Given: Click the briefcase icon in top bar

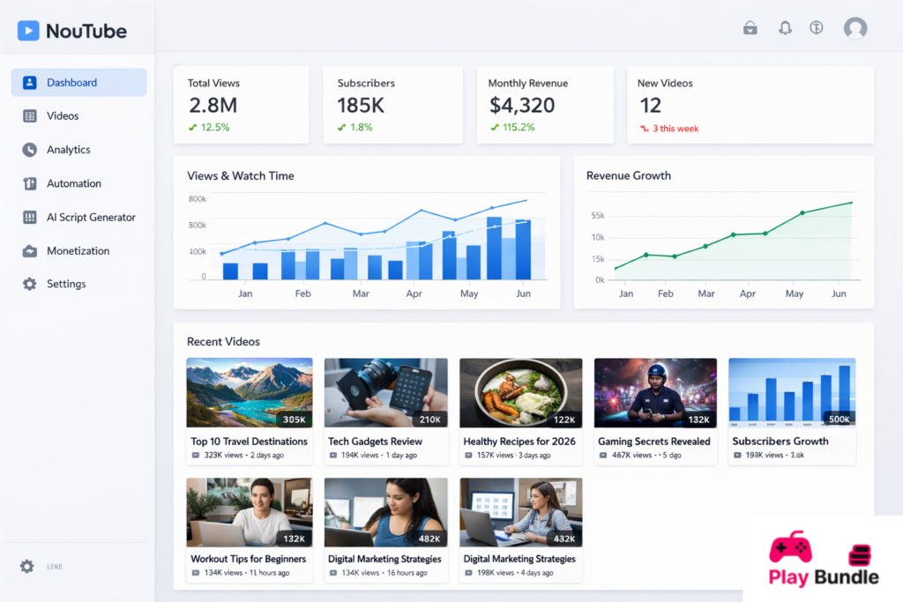Looking at the screenshot, I should (x=750, y=28).
